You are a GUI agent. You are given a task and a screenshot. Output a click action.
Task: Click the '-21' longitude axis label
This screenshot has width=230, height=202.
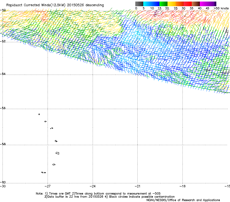137,186
